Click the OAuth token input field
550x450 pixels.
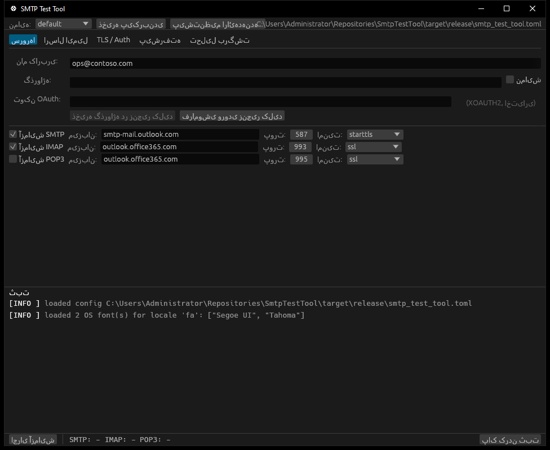(260, 101)
